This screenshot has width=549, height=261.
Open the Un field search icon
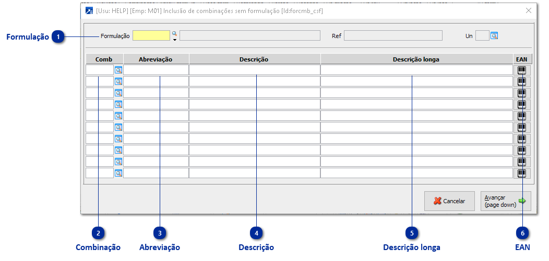point(494,35)
